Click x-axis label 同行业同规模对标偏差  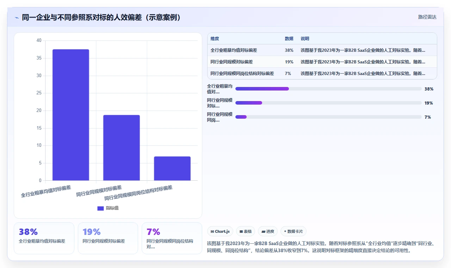[x=99, y=191]
